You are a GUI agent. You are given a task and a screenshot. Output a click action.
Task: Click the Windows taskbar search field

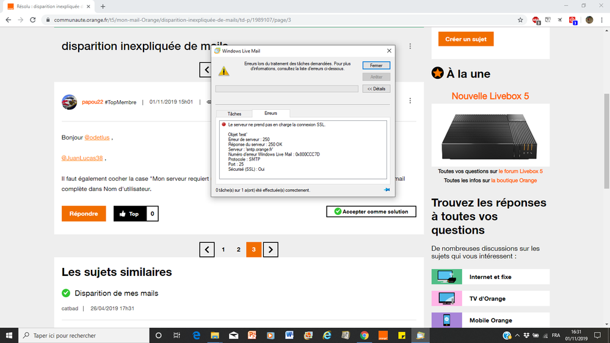pos(85,335)
